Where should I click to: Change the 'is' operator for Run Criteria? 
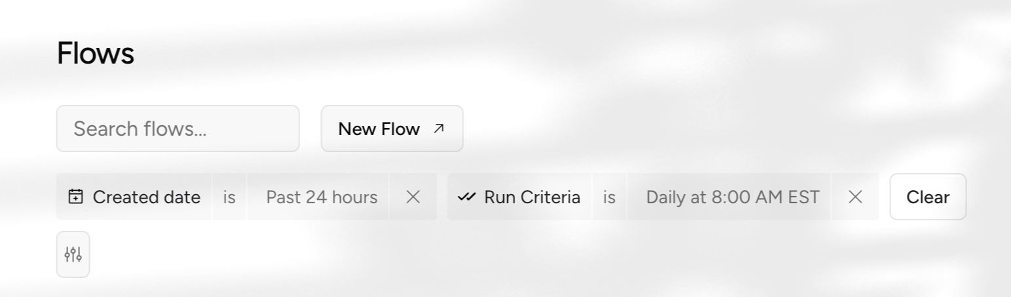(609, 197)
